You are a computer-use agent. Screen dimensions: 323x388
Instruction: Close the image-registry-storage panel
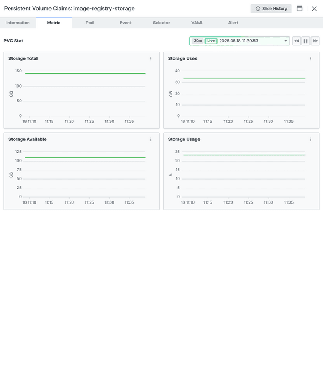pos(314,9)
